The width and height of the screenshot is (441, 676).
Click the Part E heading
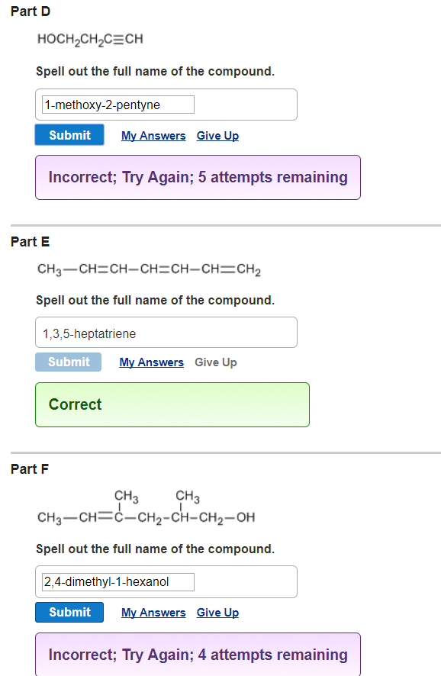pyautogui.click(x=30, y=241)
